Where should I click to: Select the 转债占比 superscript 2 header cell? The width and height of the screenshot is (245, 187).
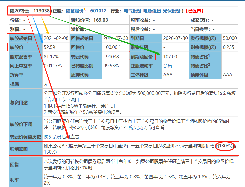205,66
